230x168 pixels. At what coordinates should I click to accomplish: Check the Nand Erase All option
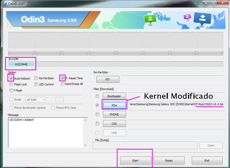tap(63, 84)
